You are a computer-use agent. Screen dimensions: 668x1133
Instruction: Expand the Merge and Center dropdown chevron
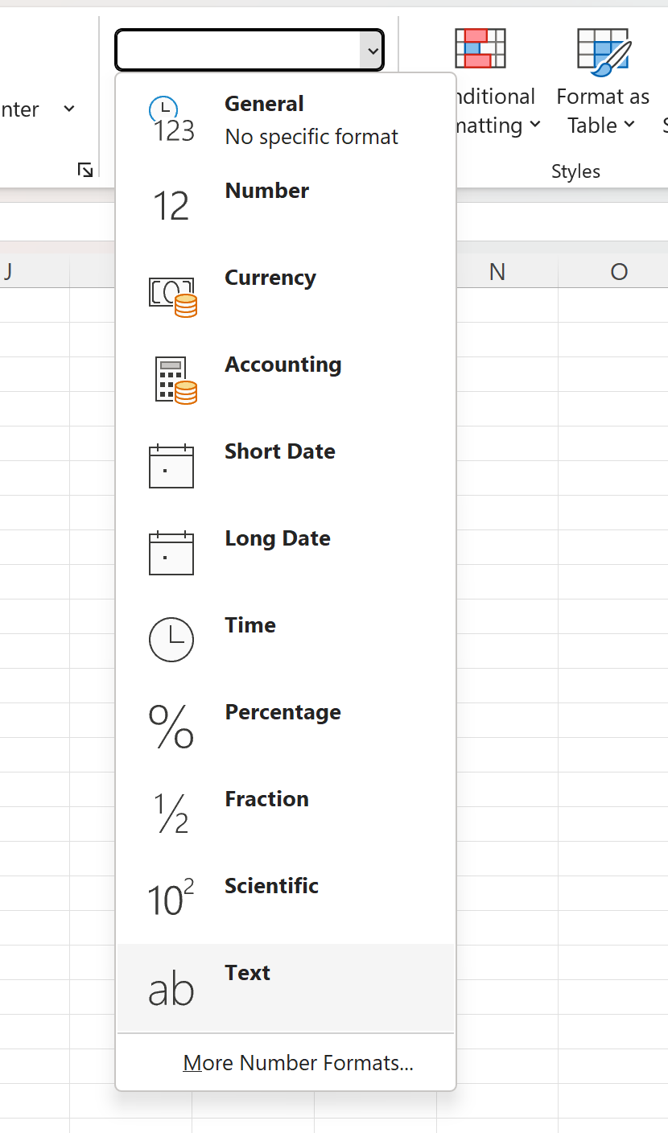click(x=69, y=109)
